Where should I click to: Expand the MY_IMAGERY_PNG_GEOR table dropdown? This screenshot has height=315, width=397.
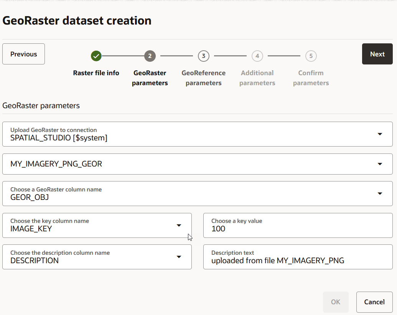[x=380, y=164]
